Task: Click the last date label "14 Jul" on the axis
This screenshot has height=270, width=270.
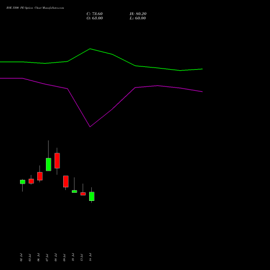Action: pos(90,257)
